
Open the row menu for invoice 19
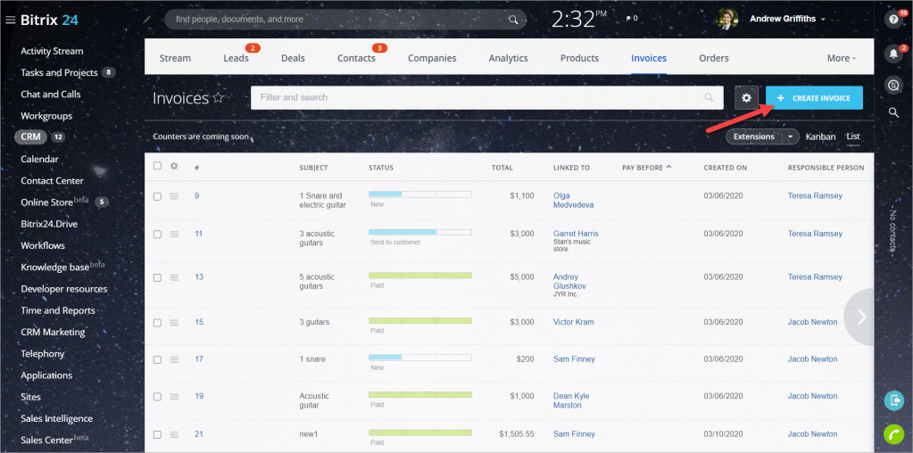(x=174, y=397)
